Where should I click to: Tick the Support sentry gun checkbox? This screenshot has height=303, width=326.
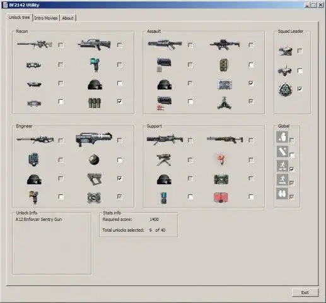190,160
